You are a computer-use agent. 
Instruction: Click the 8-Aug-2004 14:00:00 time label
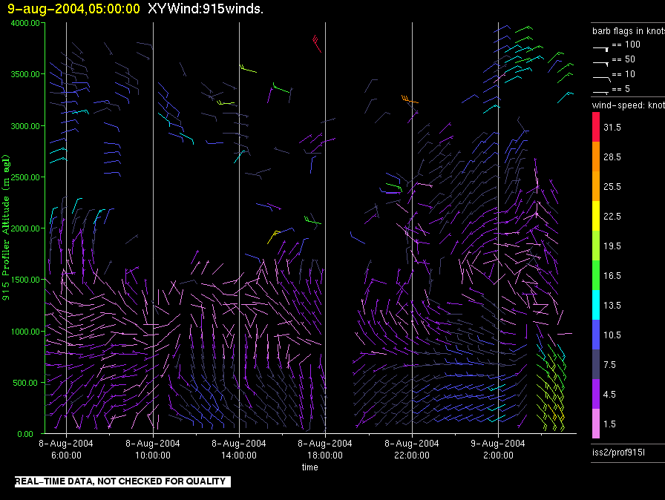239,449
